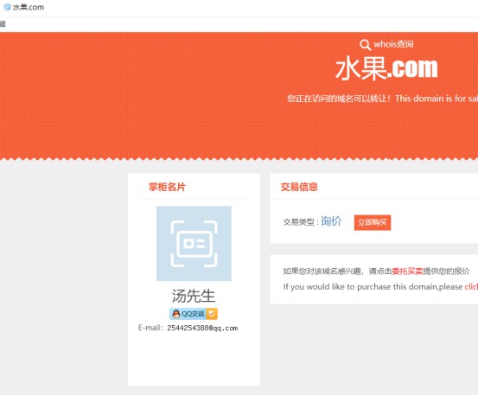Select the 水果.com browser tab title
The height and width of the screenshot is (396, 478).
coord(29,7)
